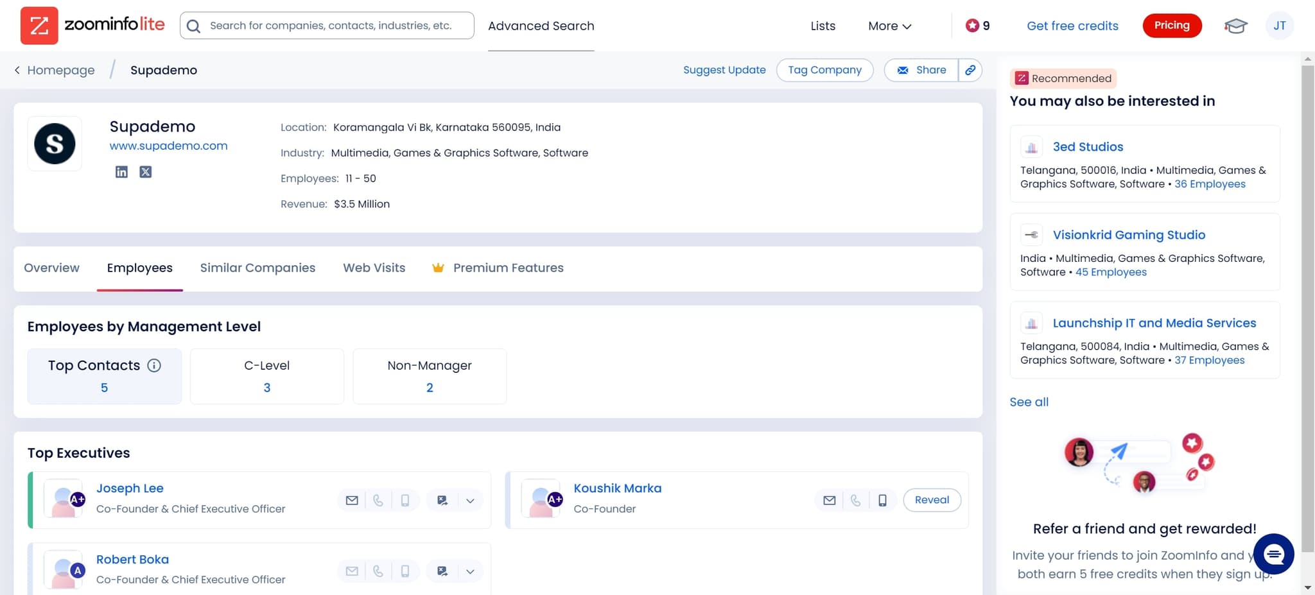
Task: Click the copy profile link icon beside Share
Action: pos(970,70)
